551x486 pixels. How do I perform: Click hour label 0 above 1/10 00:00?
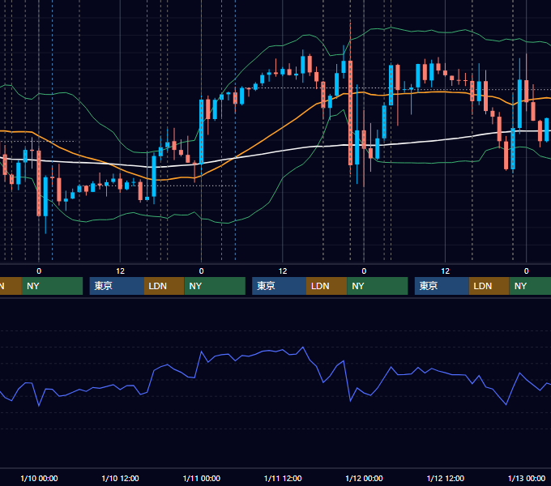coord(39,271)
